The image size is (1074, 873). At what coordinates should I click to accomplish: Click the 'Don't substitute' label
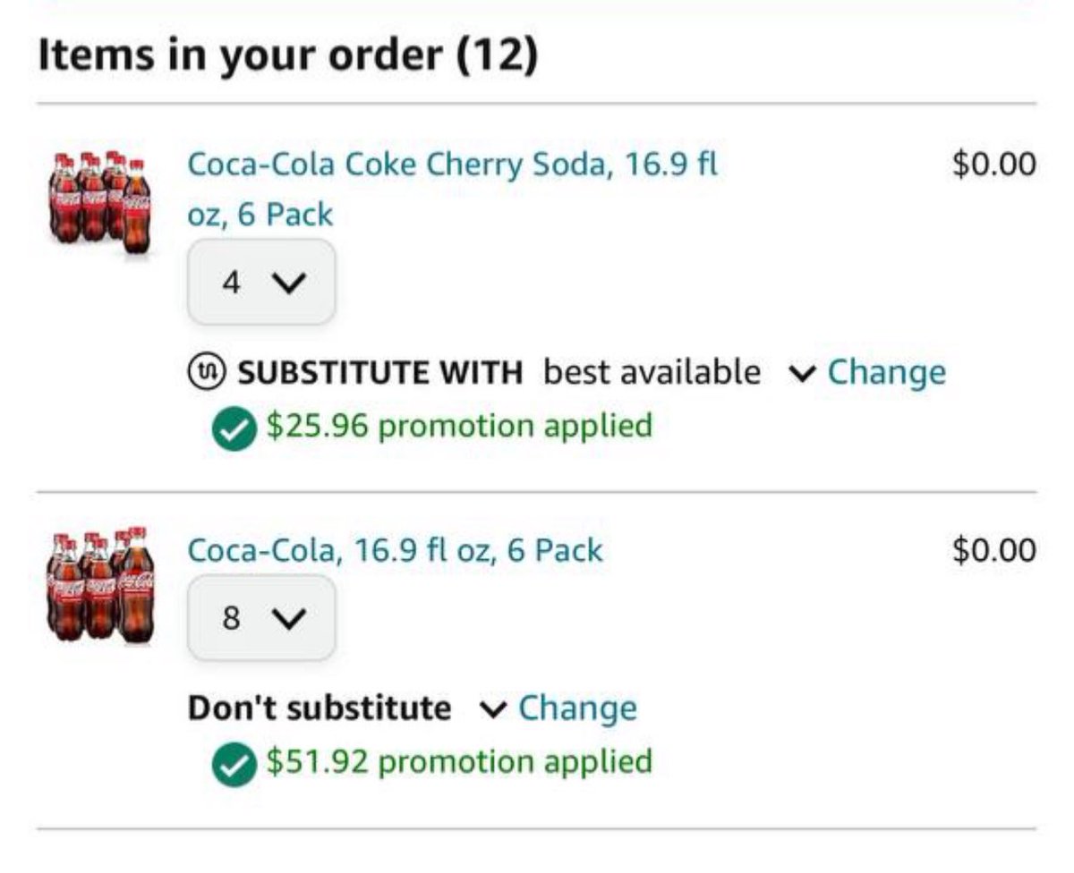coord(319,708)
